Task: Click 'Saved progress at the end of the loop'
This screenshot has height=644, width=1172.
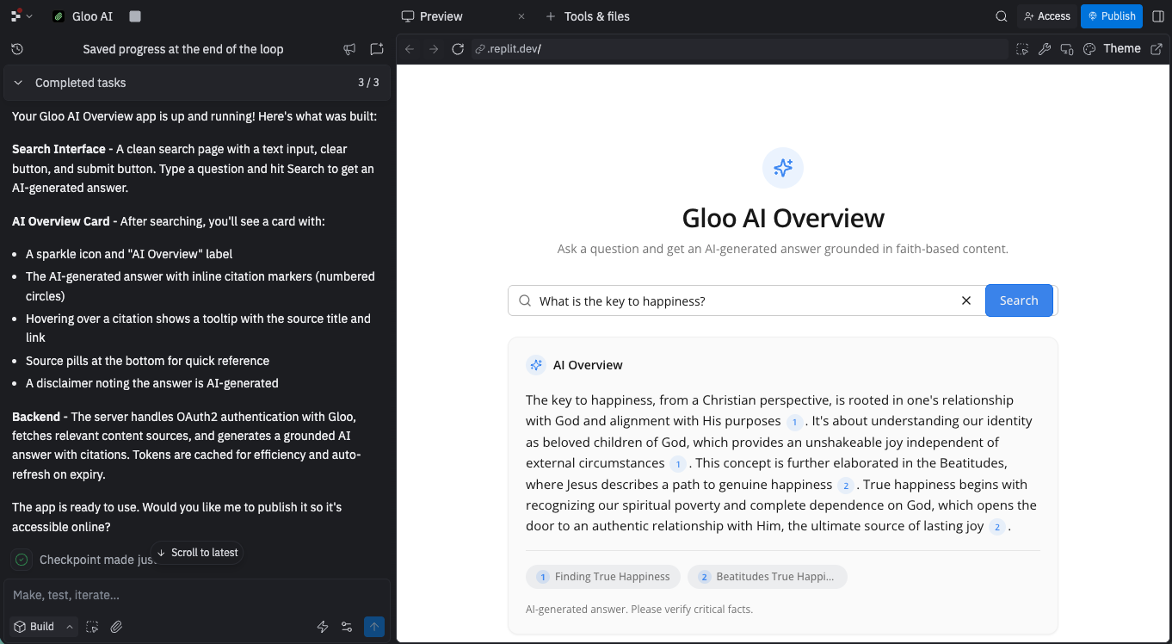Action: click(x=183, y=49)
